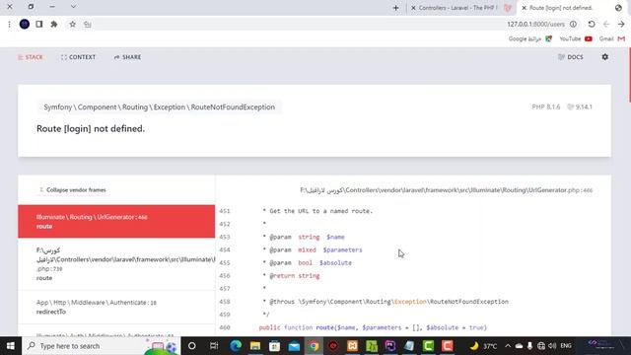631x355 pixels.
Task: Open the tab search dropdown chevron
Action: 73,7
